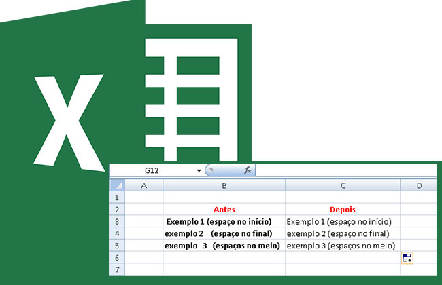Open the Name Box dropdown arrow
Image resolution: width=442 pixels, height=285 pixels.
coord(199,170)
